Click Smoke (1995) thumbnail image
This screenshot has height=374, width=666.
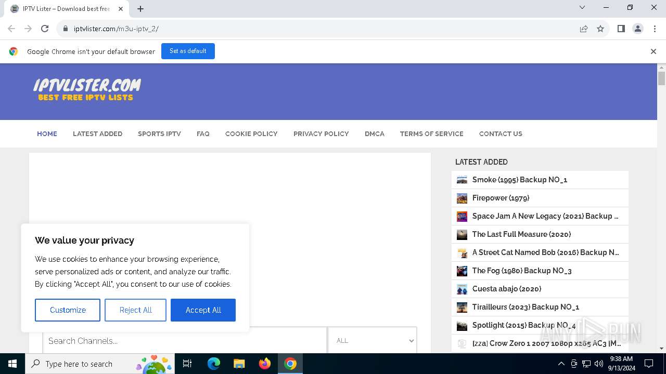[462, 180]
